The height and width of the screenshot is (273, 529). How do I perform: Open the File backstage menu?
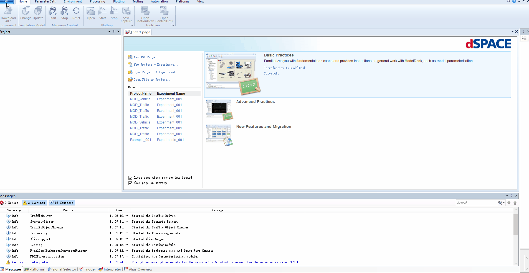(7, 2)
